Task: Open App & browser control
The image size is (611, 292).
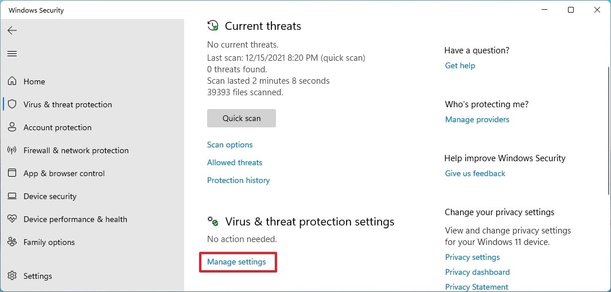Action: (64, 173)
